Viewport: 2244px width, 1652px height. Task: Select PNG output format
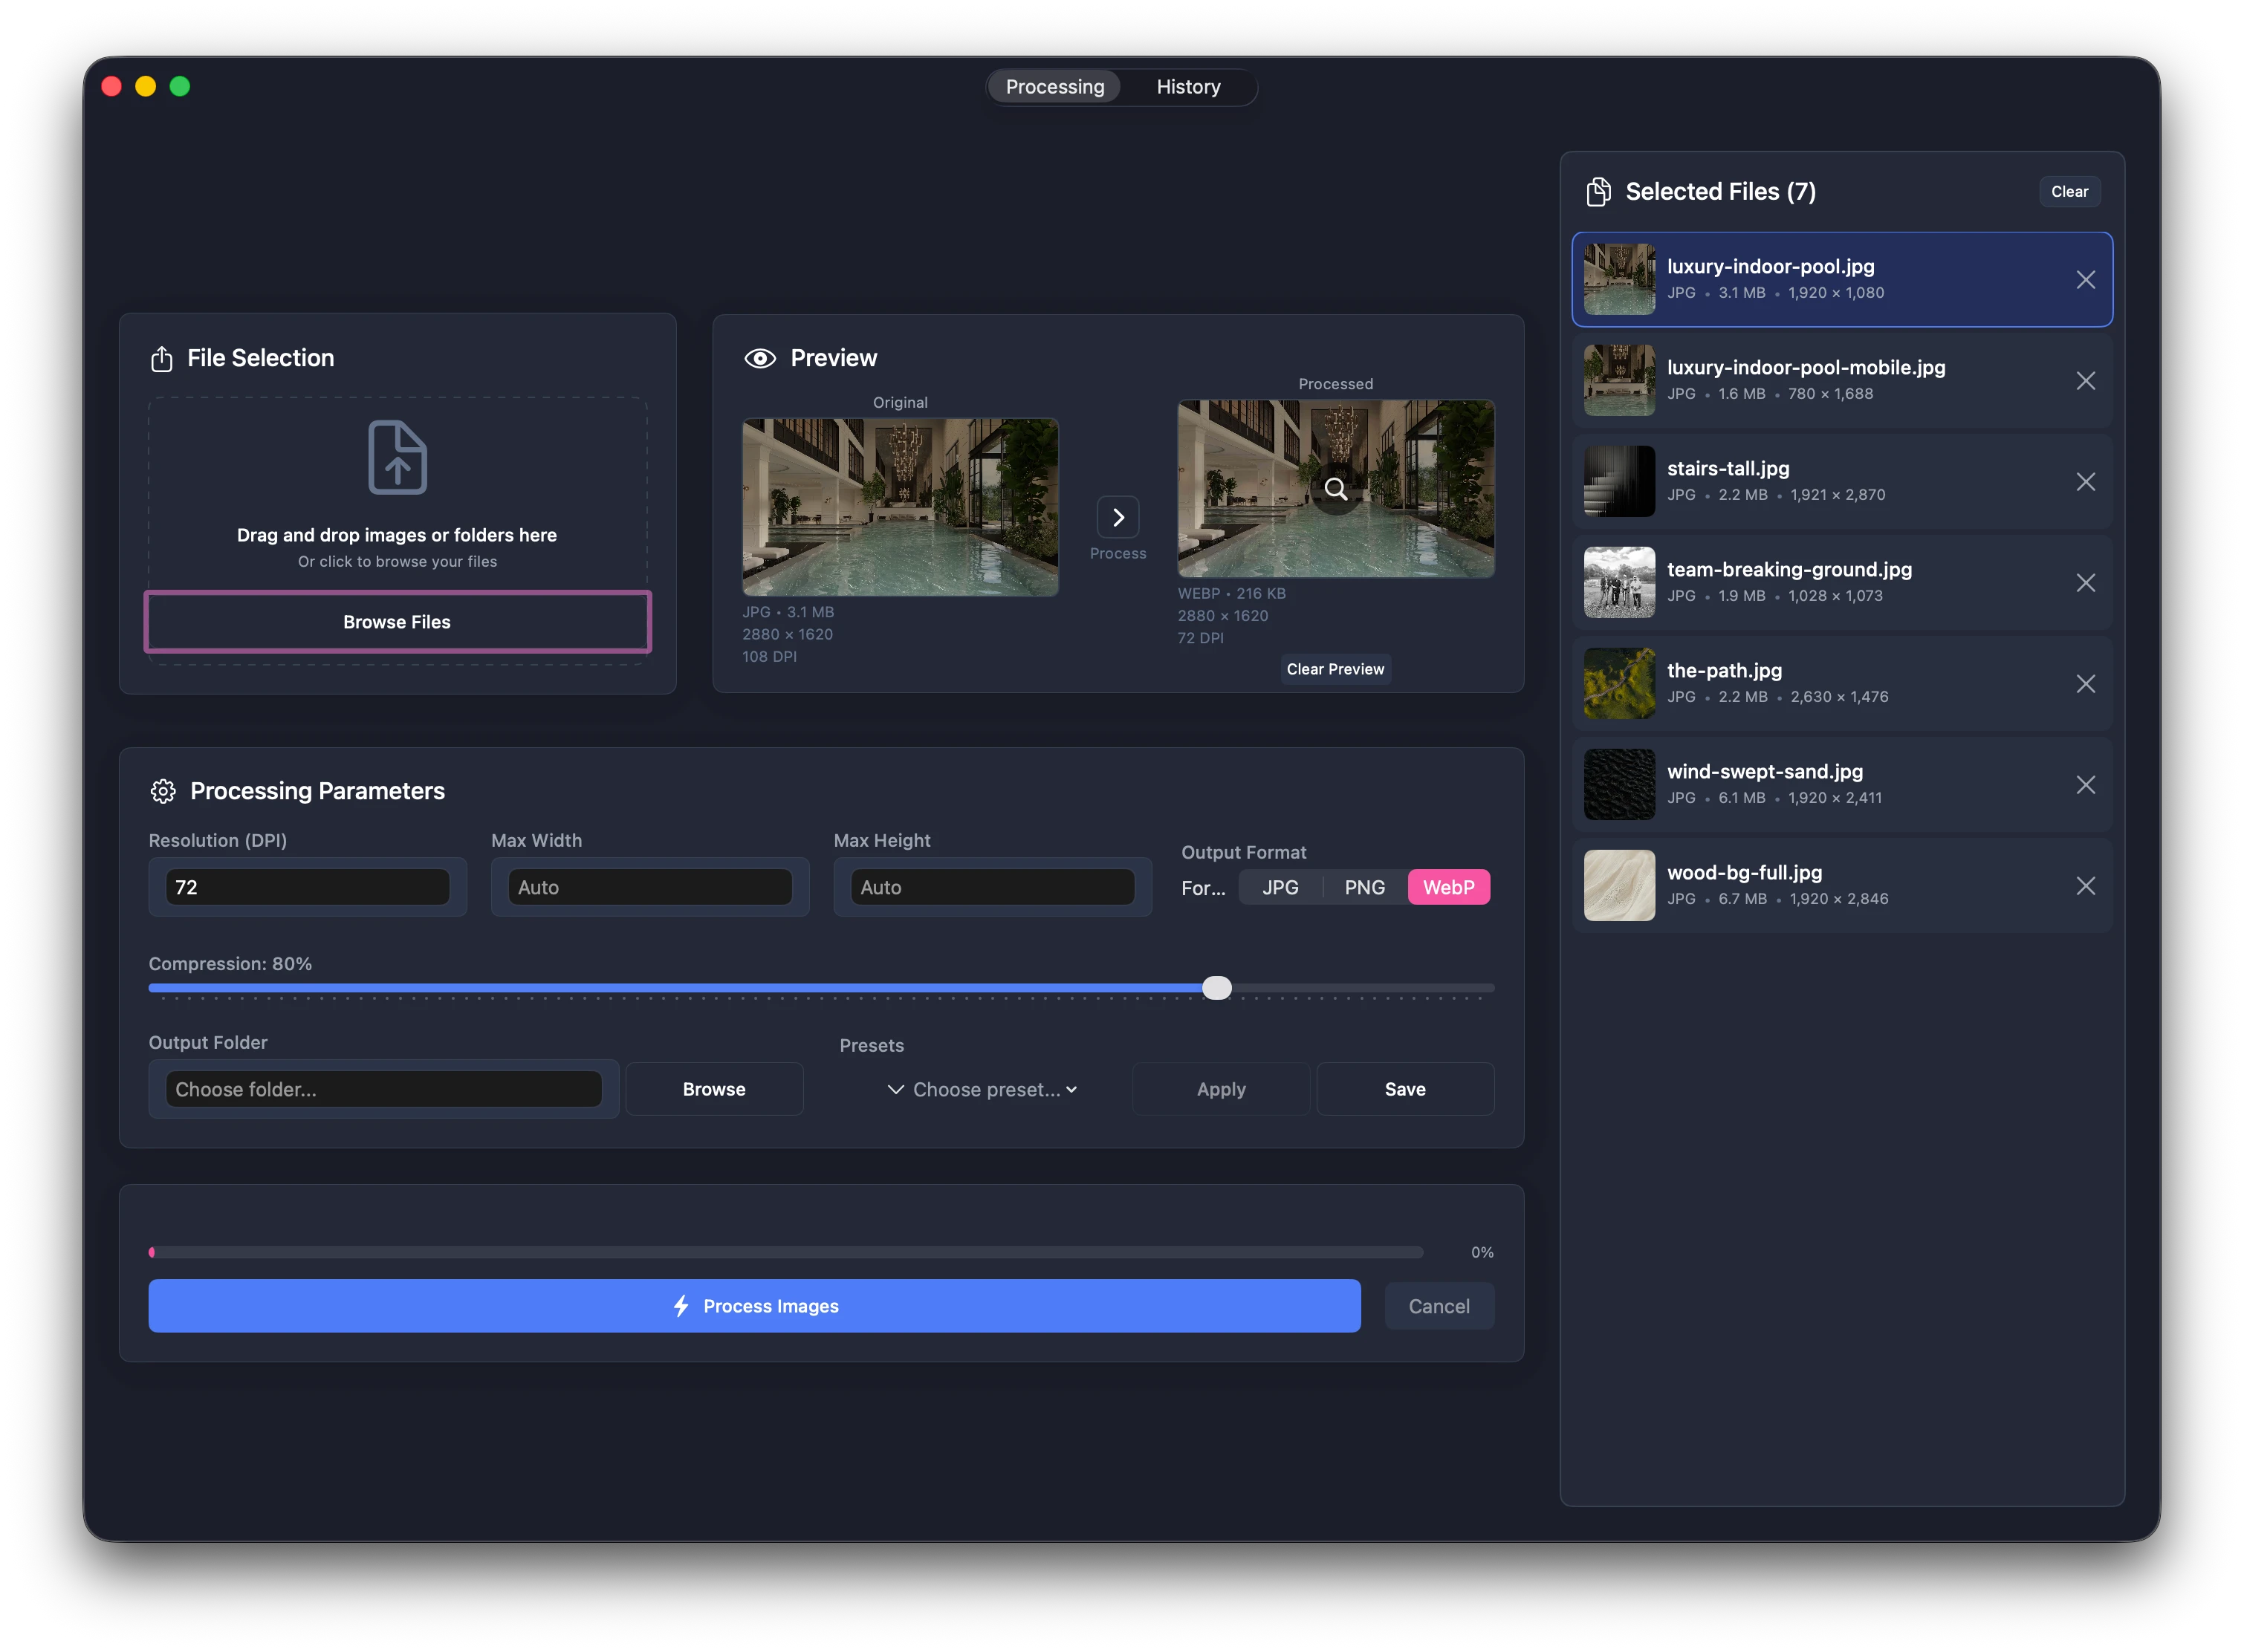tap(1363, 886)
